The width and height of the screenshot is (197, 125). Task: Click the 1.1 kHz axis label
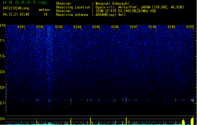pyautogui.click(x=3, y=41)
